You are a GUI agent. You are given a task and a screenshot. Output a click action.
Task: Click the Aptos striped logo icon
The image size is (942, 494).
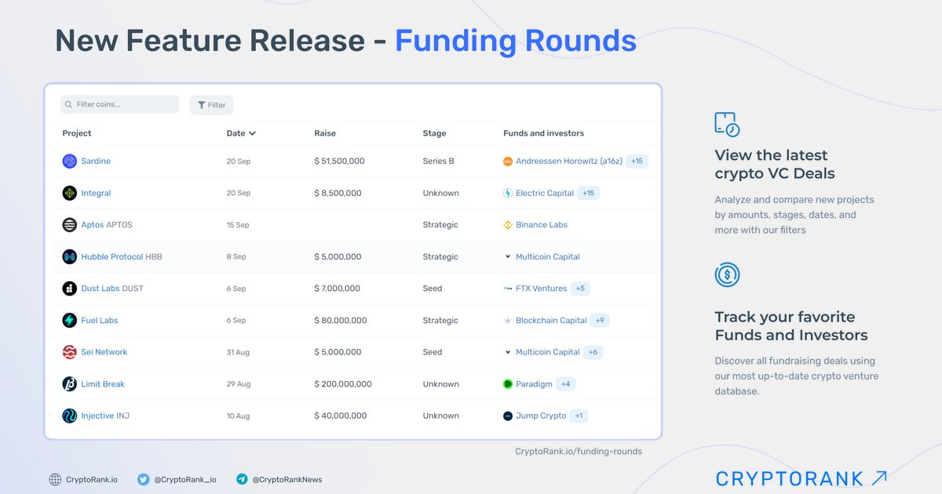click(70, 225)
